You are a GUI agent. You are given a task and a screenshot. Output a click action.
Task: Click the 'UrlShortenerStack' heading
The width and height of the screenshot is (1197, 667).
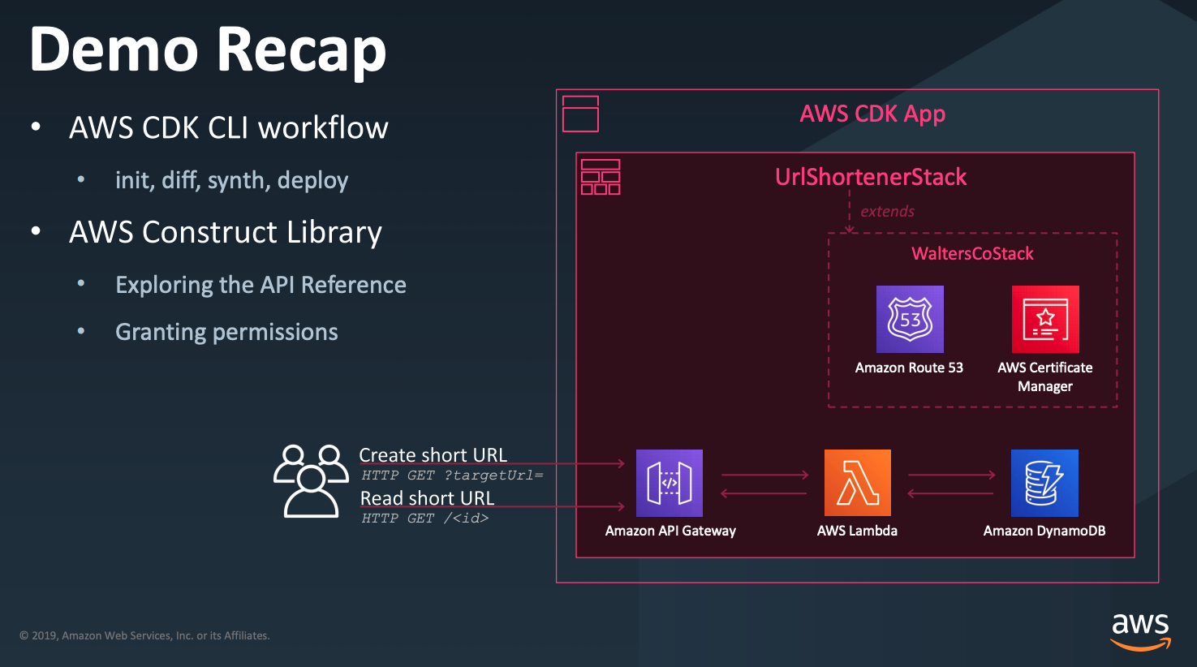(x=870, y=176)
